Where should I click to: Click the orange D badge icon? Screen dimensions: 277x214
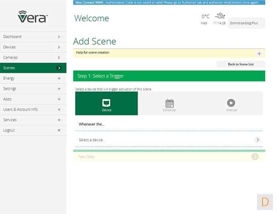pos(265,202)
